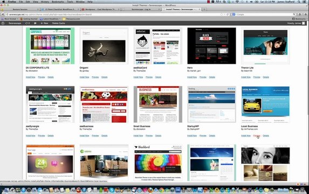The image size is (309, 194).
Task: Click the Getting Started bookmark
Action: tap(29, 19)
